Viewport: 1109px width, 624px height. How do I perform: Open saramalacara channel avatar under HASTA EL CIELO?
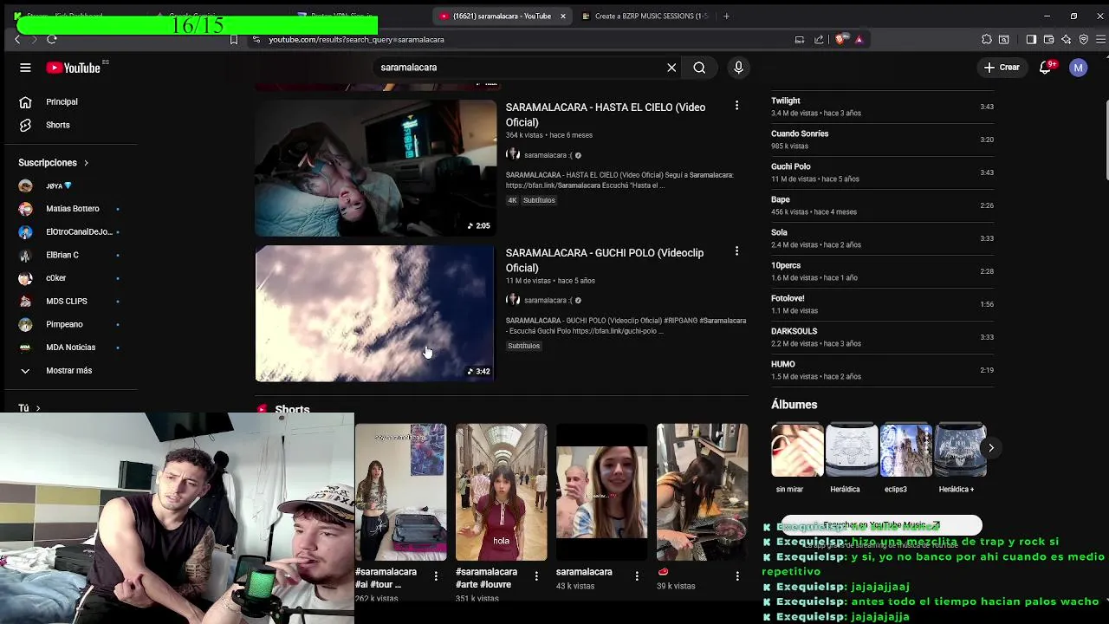pyautogui.click(x=513, y=154)
